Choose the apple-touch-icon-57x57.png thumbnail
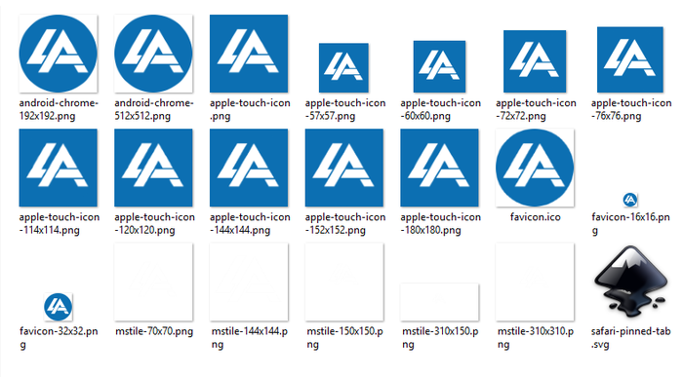 pos(343,68)
